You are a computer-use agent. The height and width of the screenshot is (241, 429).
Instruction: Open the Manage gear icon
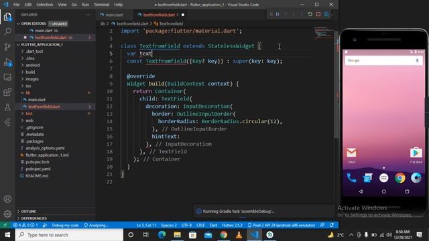pyautogui.click(x=7, y=214)
